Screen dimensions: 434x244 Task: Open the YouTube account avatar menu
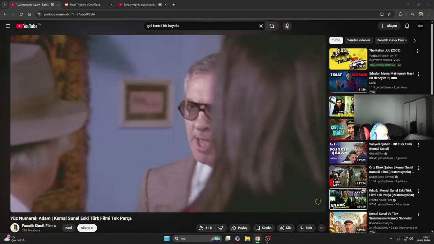(420, 26)
